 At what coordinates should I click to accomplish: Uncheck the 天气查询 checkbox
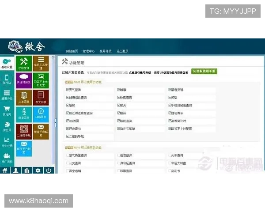coord(68,89)
